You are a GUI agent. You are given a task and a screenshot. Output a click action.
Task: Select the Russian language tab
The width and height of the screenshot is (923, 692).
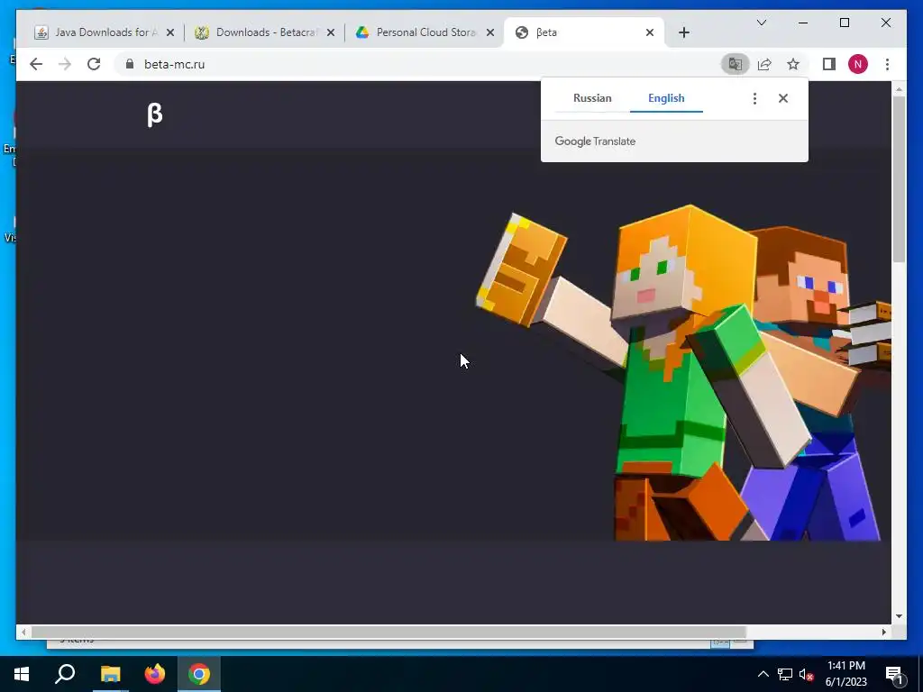(x=592, y=98)
